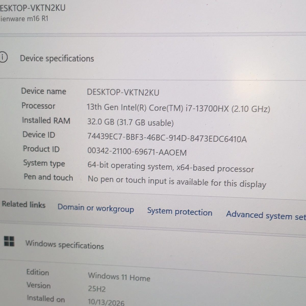Click the System type label

pos(44,163)
